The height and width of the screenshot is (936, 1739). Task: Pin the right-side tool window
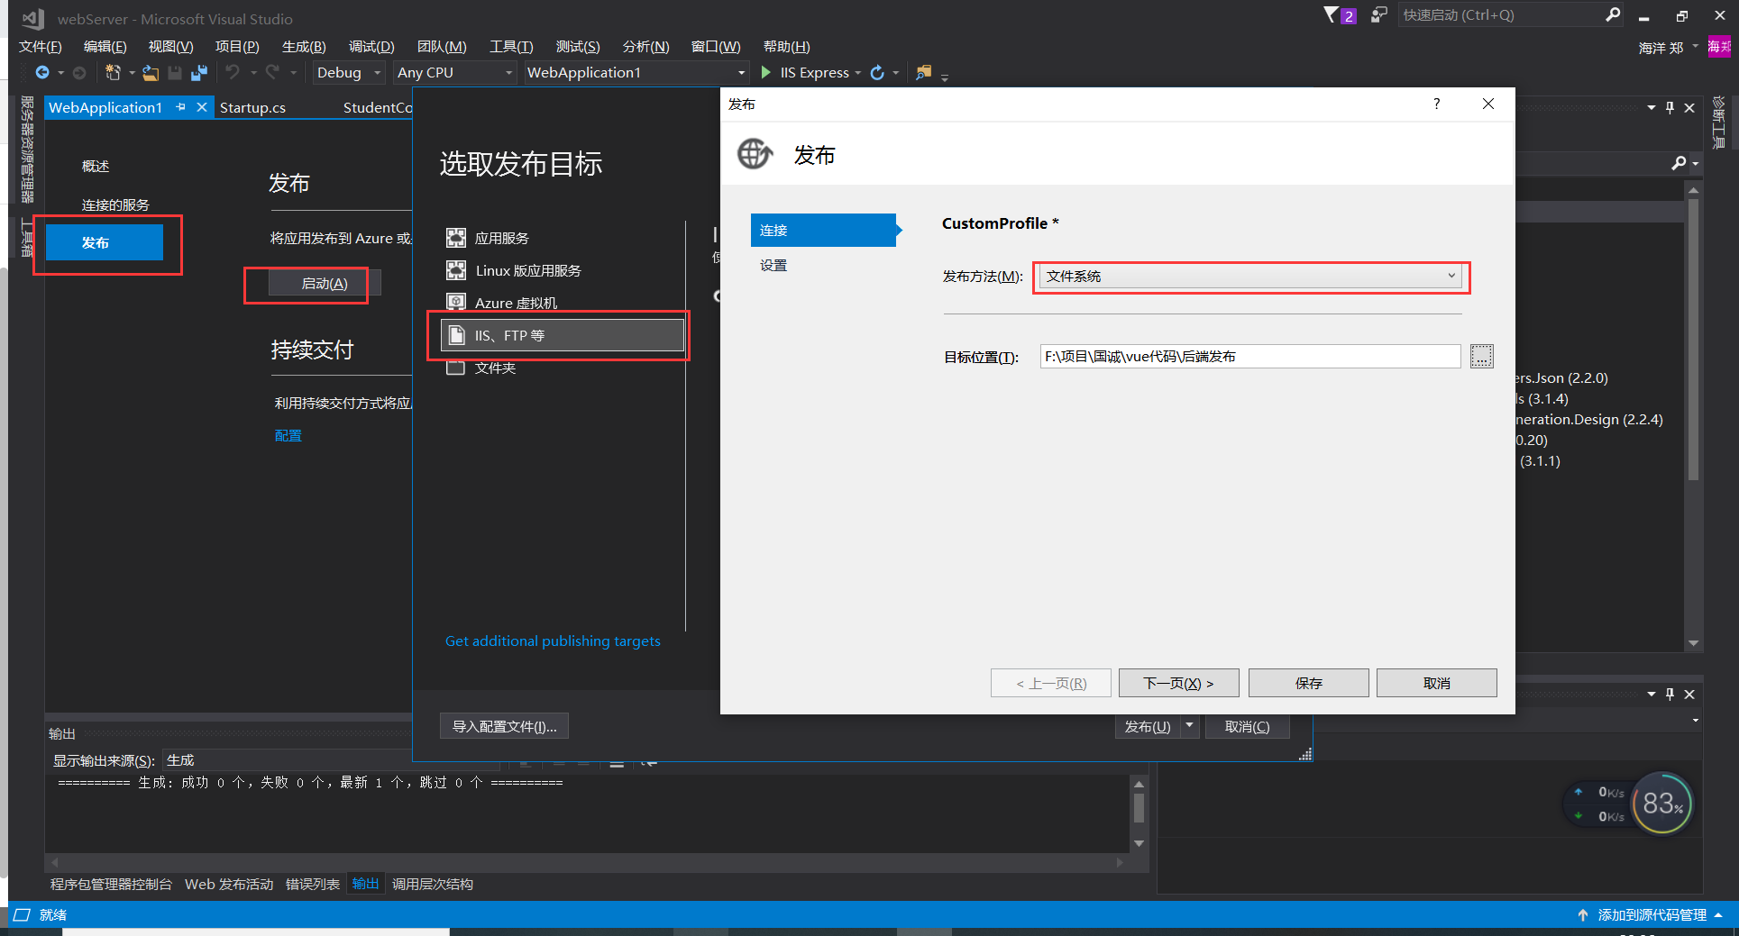point(1670,108)
